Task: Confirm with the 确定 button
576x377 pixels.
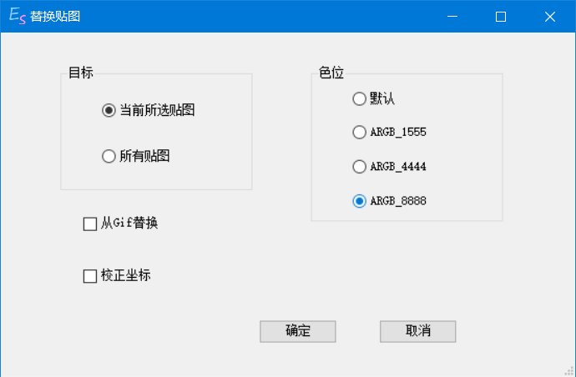Action: point(297,331)
